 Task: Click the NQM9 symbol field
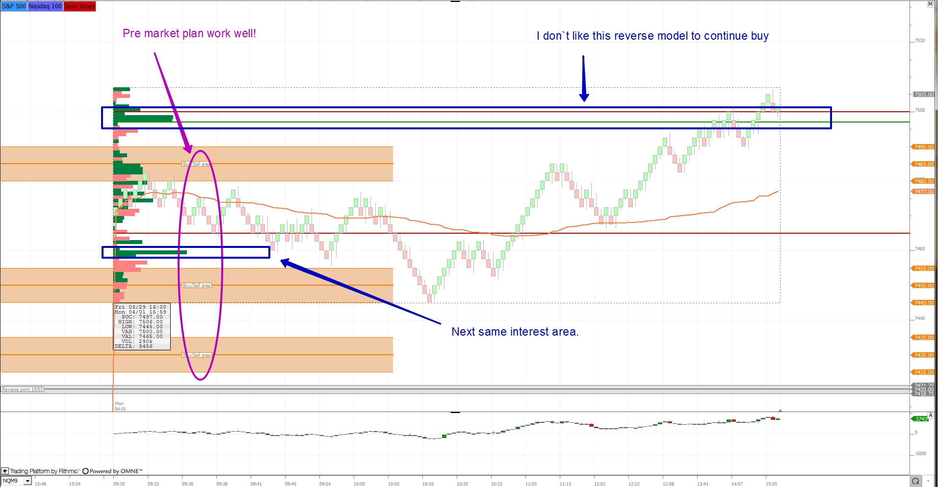pos(13,481)
